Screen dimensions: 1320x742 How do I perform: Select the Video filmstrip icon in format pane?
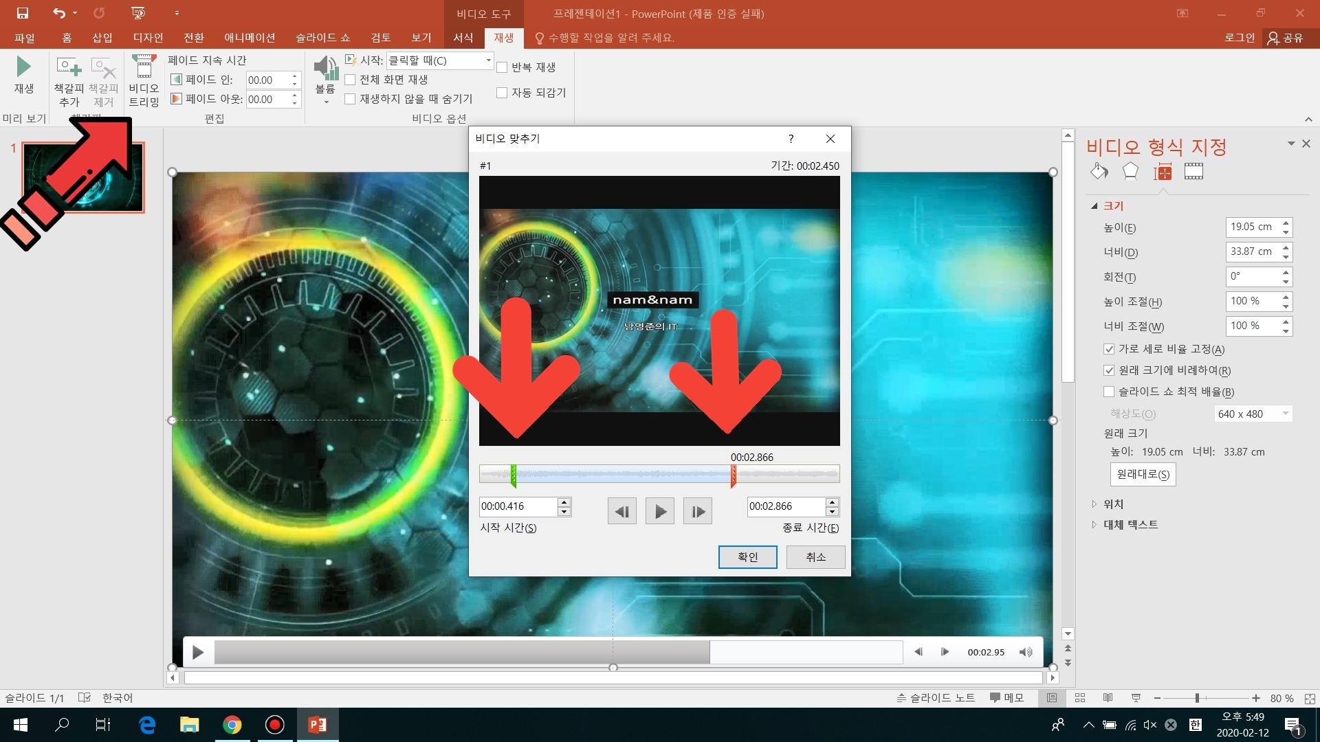(1193, 172)
